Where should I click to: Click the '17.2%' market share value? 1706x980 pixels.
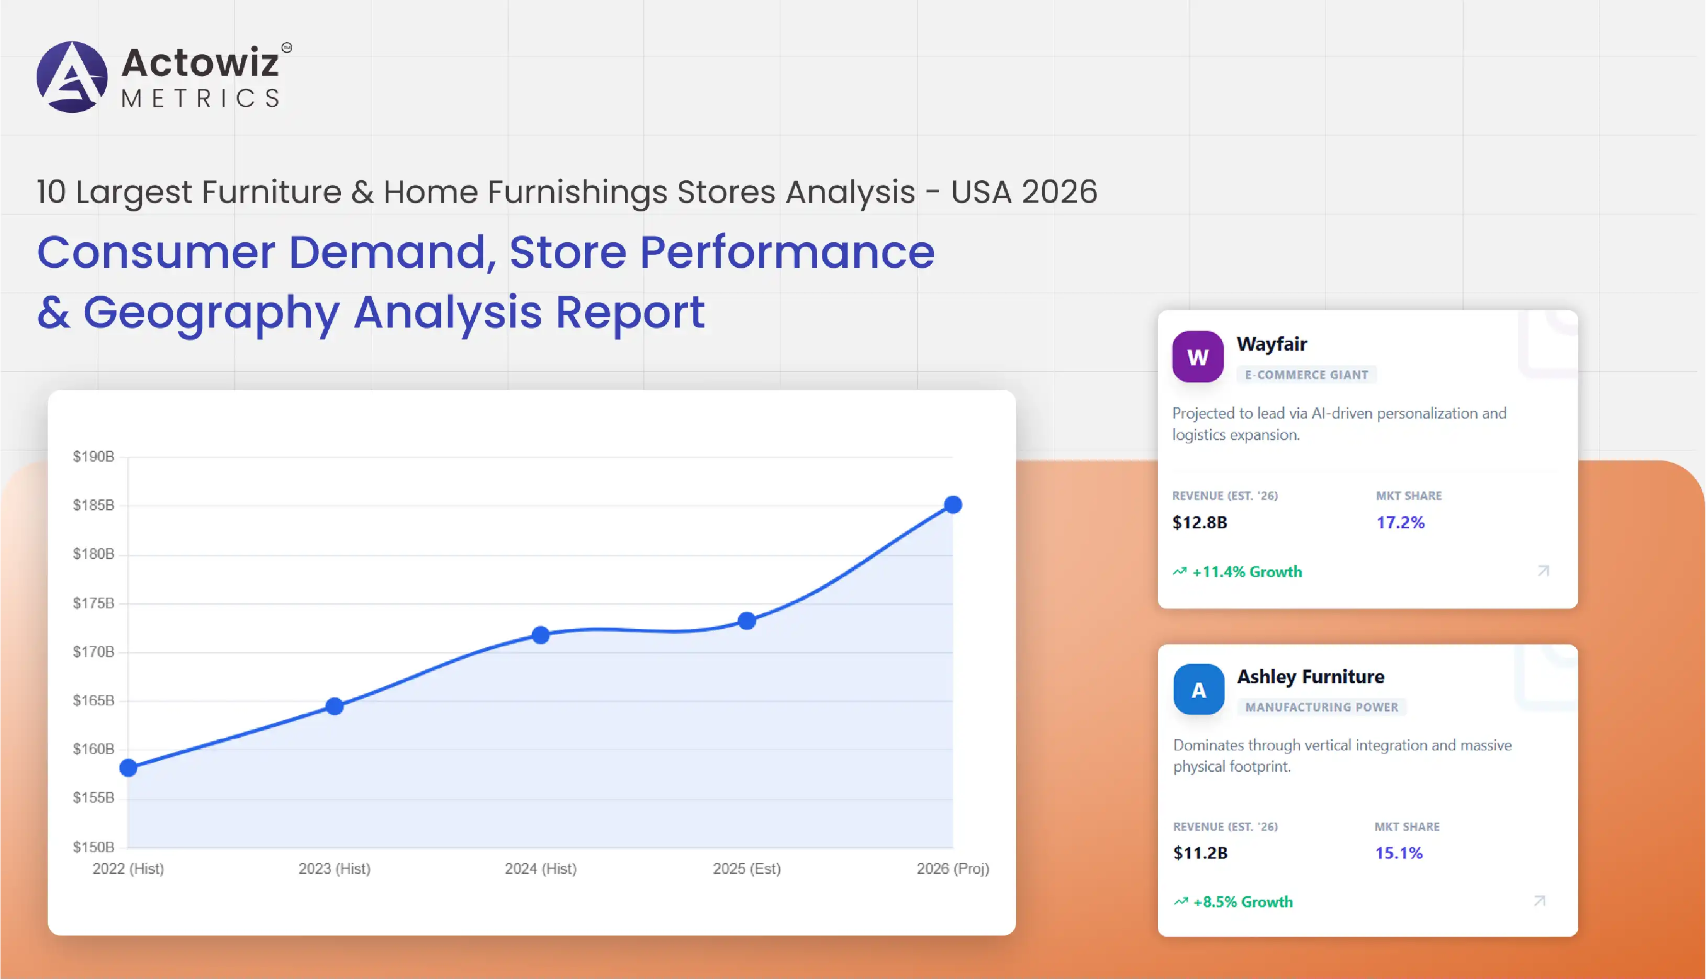(1400, 522)
